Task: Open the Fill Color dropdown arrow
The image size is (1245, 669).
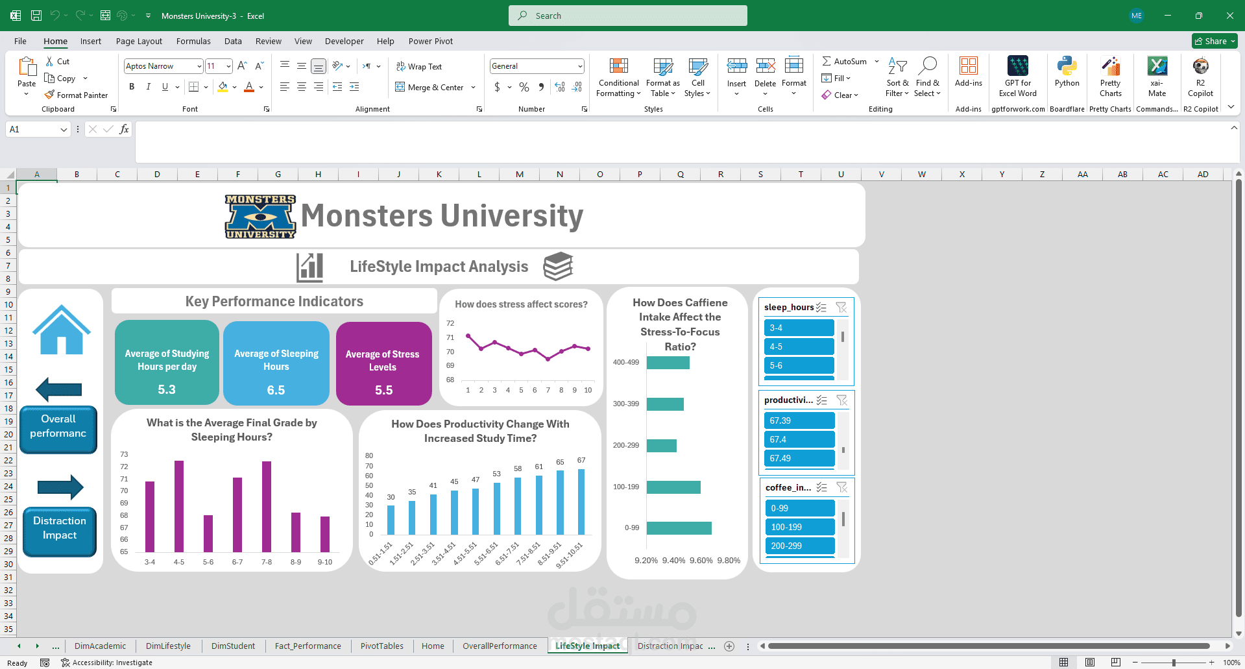Action: point(235,87)
